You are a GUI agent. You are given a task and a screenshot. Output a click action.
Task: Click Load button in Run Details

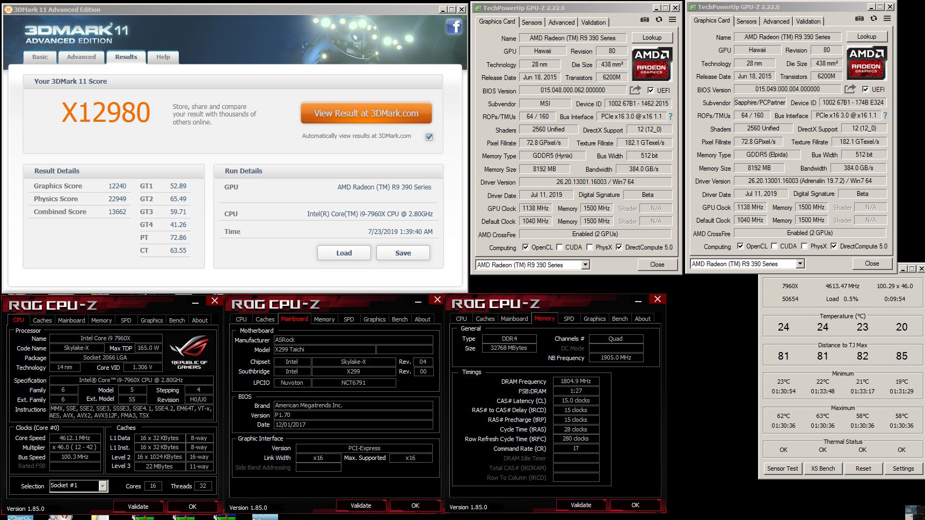(x=344, y=253)
